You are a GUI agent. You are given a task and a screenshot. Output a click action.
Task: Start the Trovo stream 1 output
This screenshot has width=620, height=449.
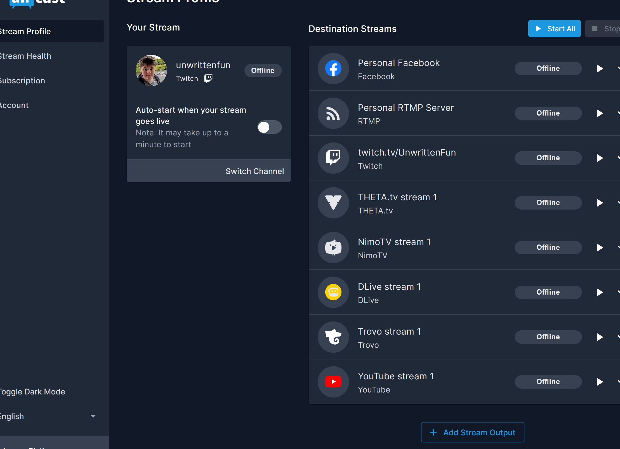(x=600, y=337)
